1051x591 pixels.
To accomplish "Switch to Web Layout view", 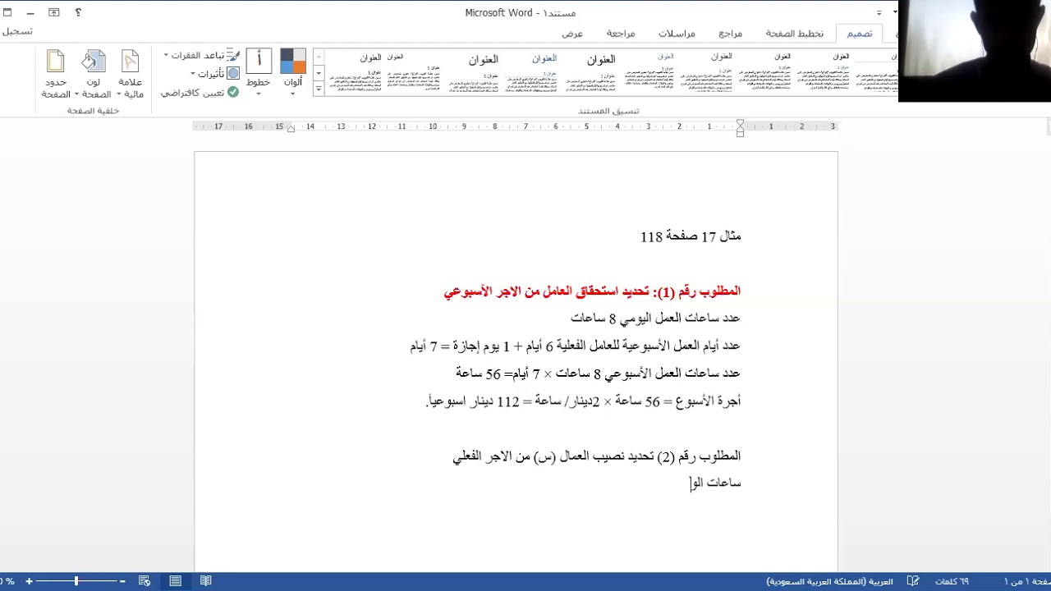I will [x=145, y=581].
